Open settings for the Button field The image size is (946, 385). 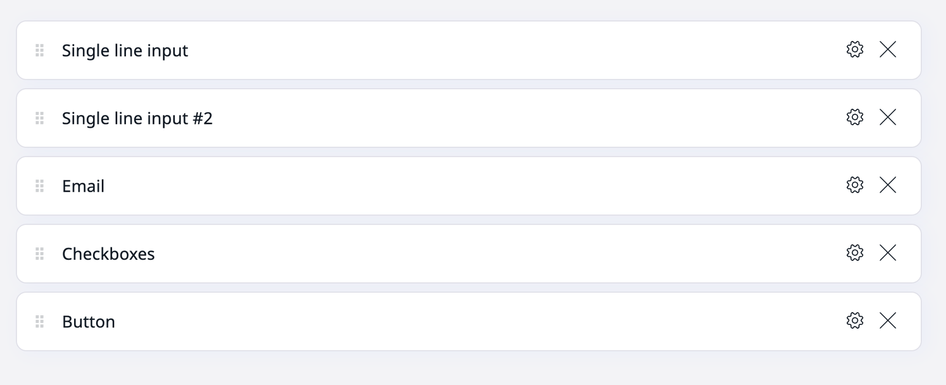tap(854, 321)
